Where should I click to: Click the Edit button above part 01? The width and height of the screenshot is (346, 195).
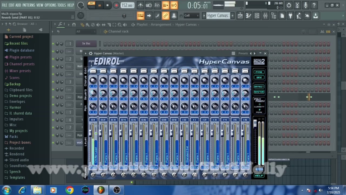tap(93, 71)
